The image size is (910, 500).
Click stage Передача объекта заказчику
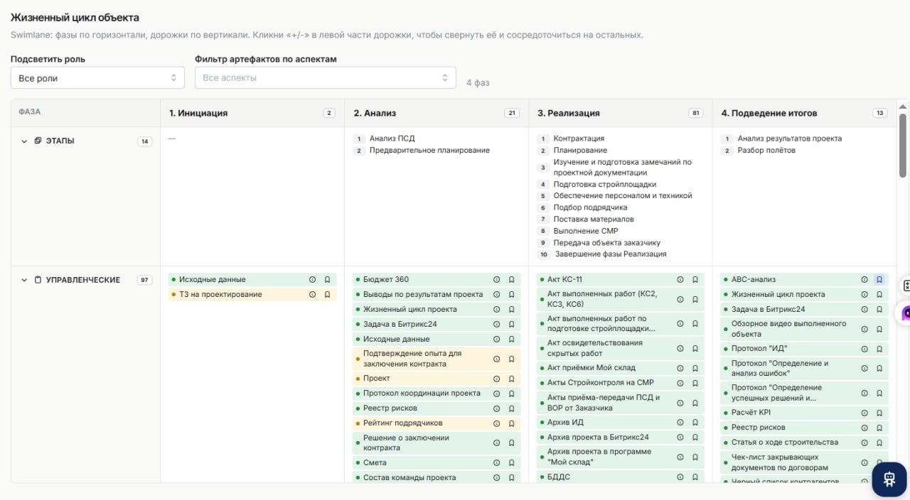click(607, 243)
